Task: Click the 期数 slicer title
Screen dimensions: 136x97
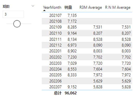Action: (6, 6)
